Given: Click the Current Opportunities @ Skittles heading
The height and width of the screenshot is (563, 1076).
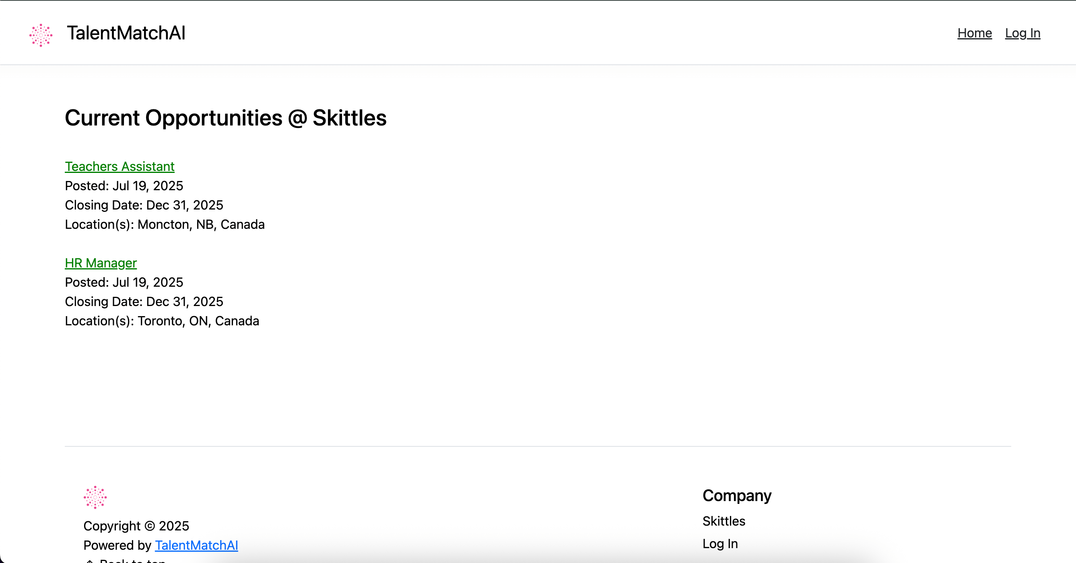Looking at the screenshot, I should 226,118.
